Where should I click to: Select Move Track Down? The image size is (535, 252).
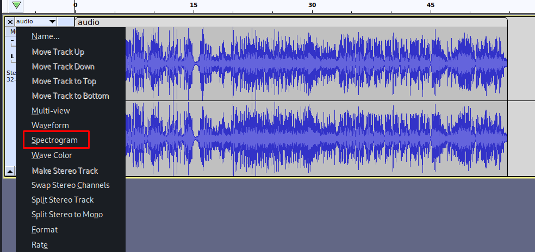(63, 66)
